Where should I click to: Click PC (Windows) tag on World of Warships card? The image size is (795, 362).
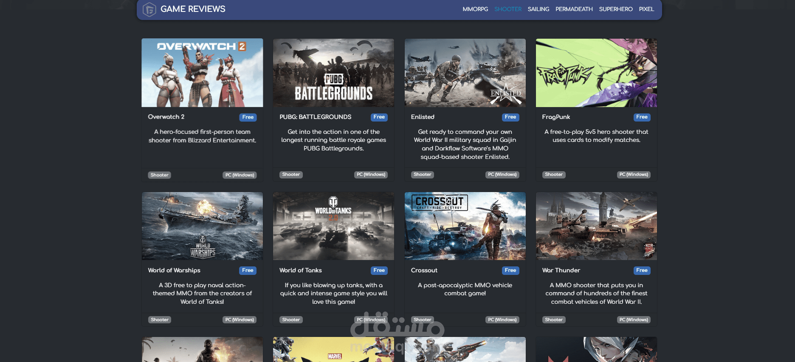240,320
